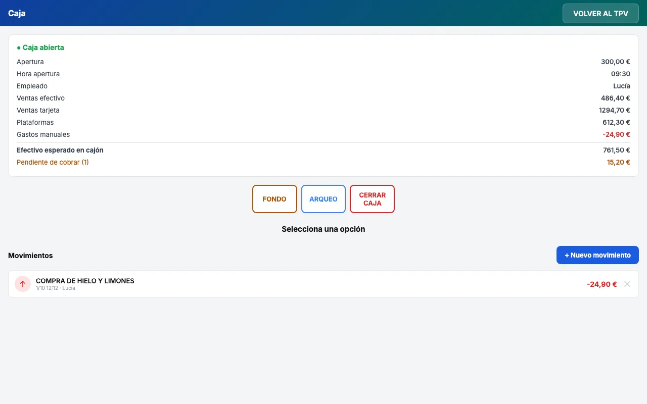Open the FONDO option
The image size is (647, 404).
(x=274, y=199)
